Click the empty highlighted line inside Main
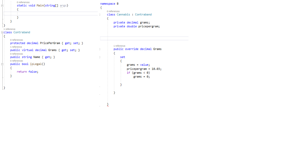 (51, 13)
